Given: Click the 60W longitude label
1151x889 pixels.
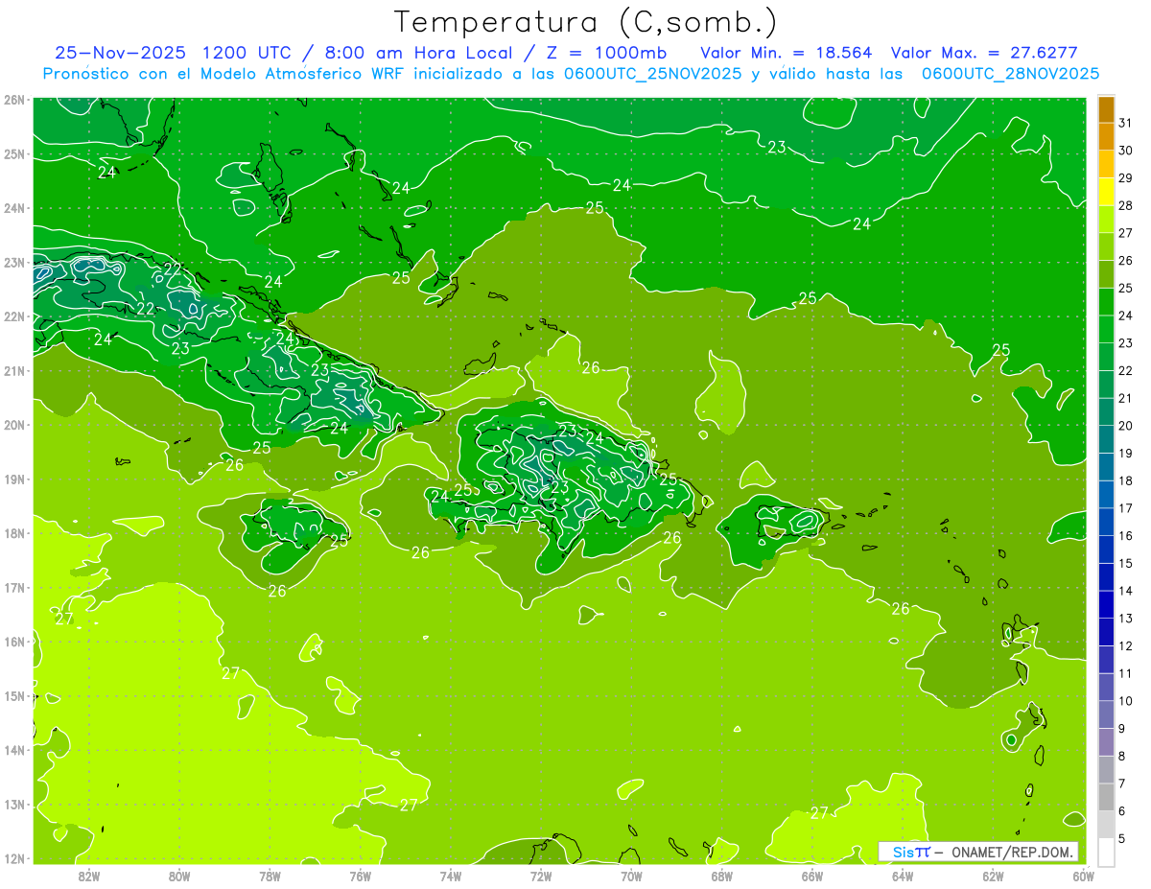Looking at the screenshot, I should tap(1084, 876).
